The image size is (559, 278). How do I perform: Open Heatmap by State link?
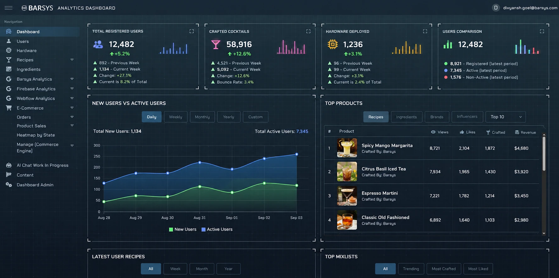click(36, 135)
